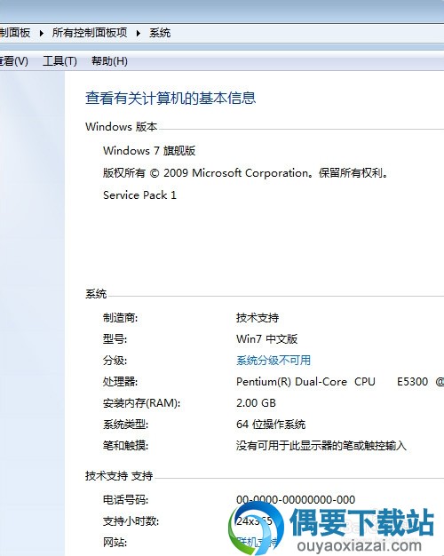Click the ouyaoxiazai.com watermark text
444x556 pixels.
360,545
